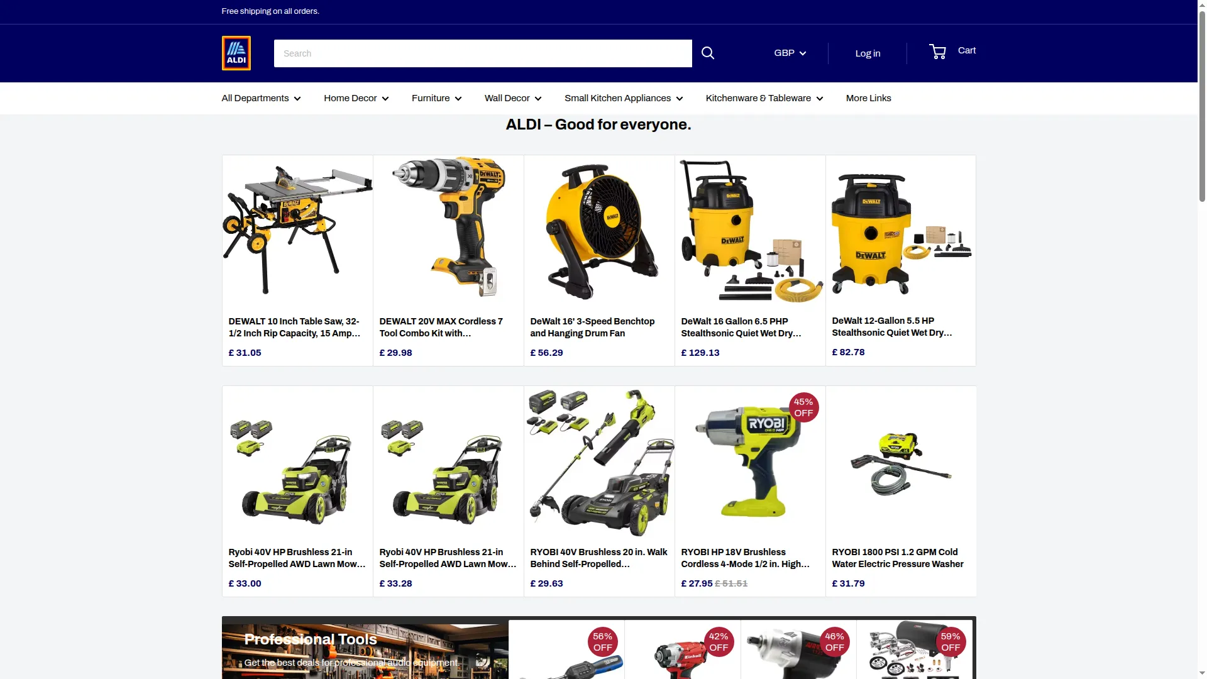Click the Log in link
The width and height of the screenshot is (1207, 679).
[x=868, y=53]
